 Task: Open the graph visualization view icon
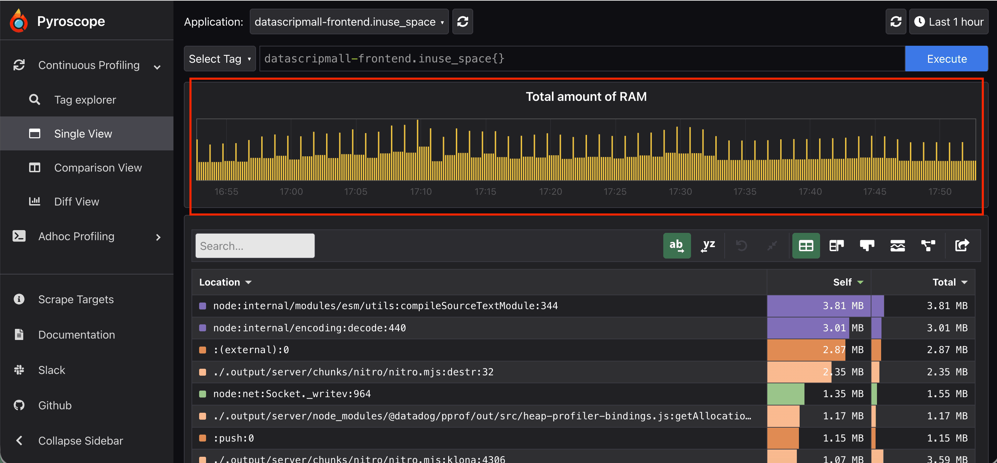(x=928, y=246)
